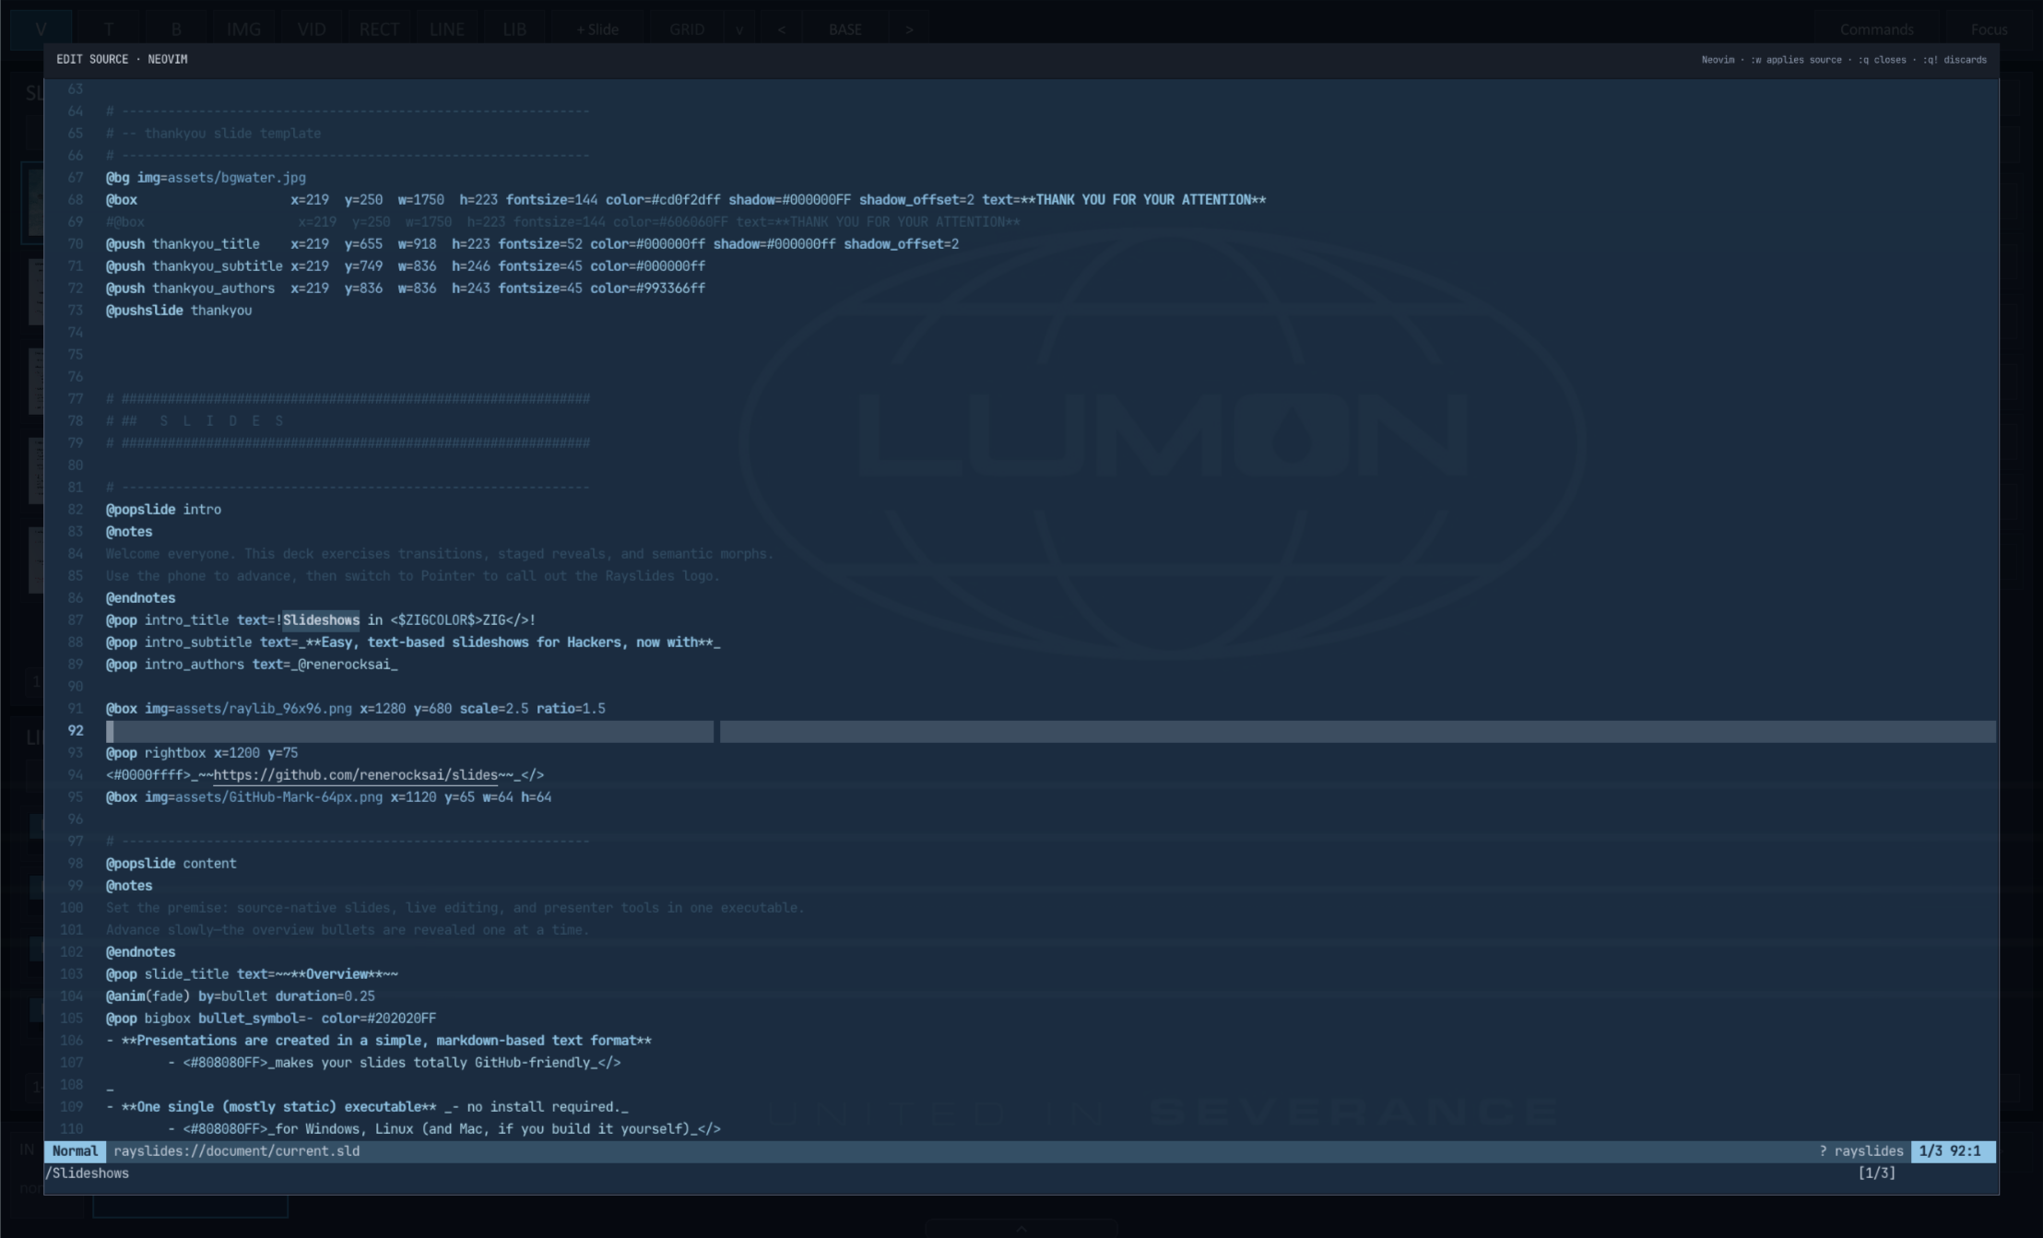The width and height of the screenshot is (2043, 1238).
Task: Click the 'EDIT SOURCE · NEOVIM' title
Action: point(122,59)
